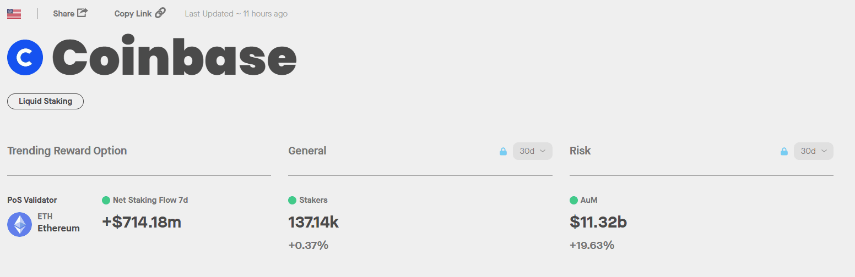Select the Trending Reward Option heading
The height and width of the screenshot is (277, 855).
click(x=67, y=151)
